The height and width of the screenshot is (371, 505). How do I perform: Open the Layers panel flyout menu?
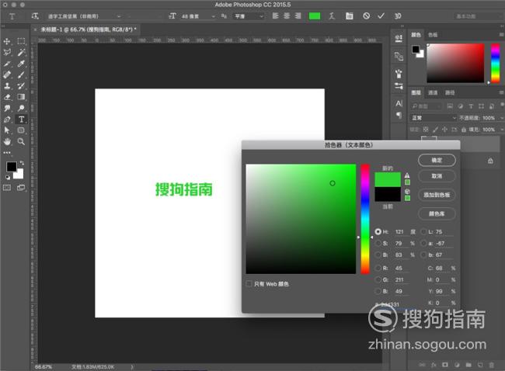[x=501, y=92]
